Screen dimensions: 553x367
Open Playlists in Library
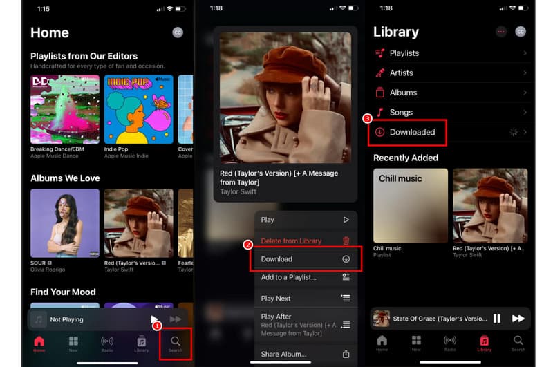451,53
